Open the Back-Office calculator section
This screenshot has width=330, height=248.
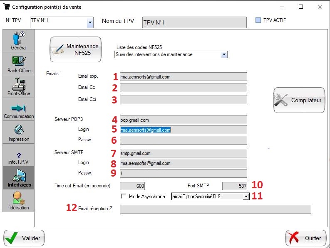click(x=18, y=64)
